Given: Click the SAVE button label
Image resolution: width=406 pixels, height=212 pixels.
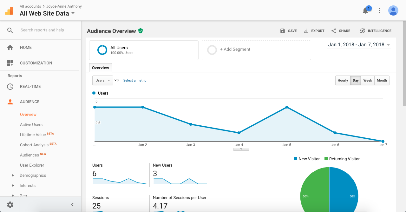Looking at the screenshot, I should click(292, 31).
